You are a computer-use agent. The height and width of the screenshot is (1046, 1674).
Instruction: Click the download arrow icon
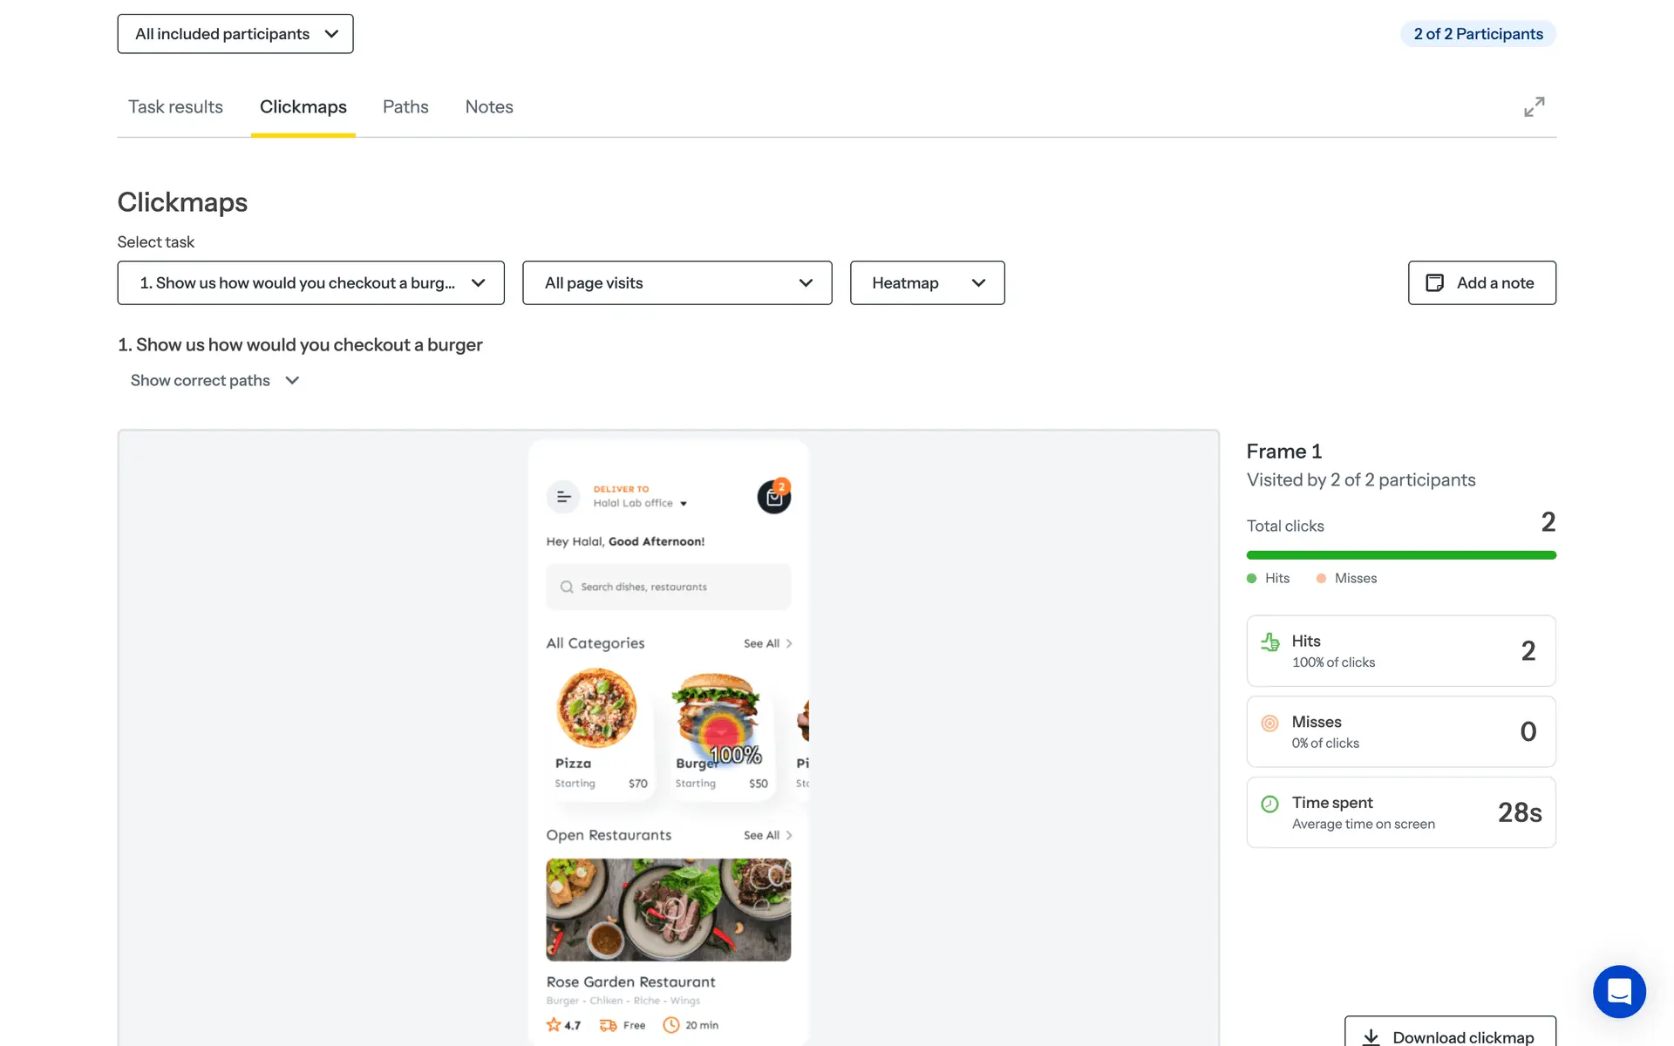(x=1371, y=1036)
